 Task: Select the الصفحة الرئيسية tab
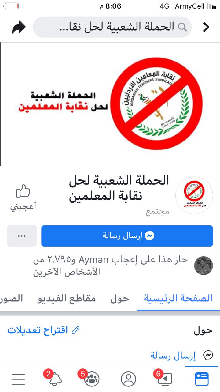pyautogui.click(x=178, y=298)
